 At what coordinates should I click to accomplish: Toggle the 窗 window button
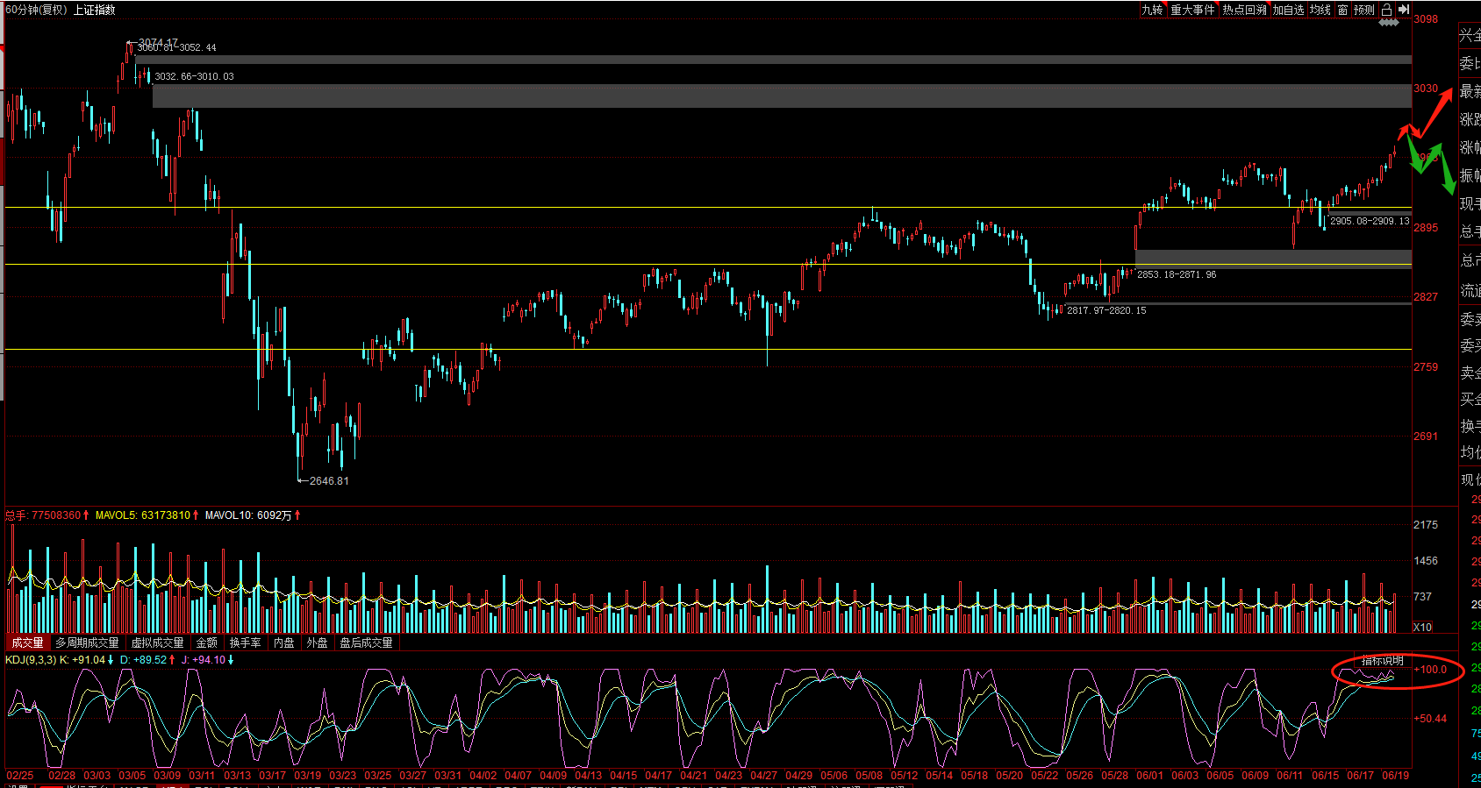pos(1342,10)
